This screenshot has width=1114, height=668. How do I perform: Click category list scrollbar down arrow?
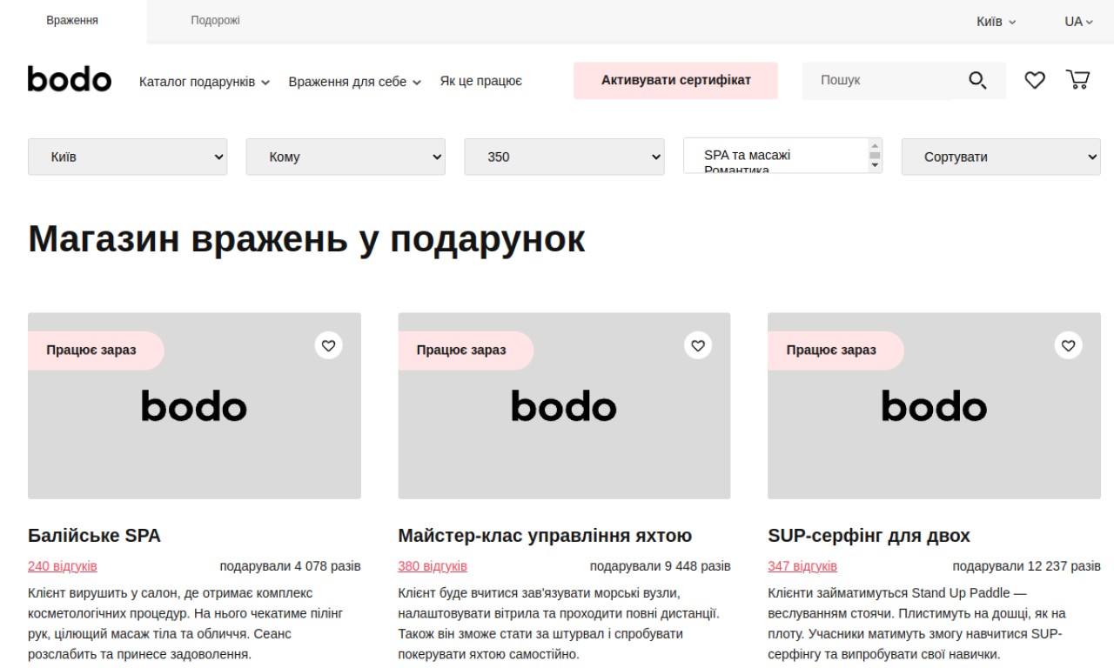[x=875, y=165]
